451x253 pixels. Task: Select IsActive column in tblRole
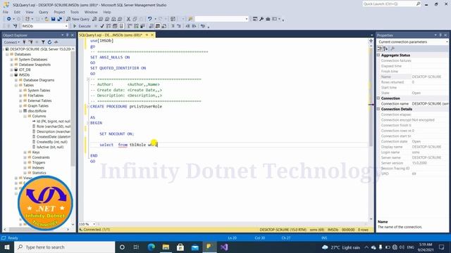(x=50, y=147)
